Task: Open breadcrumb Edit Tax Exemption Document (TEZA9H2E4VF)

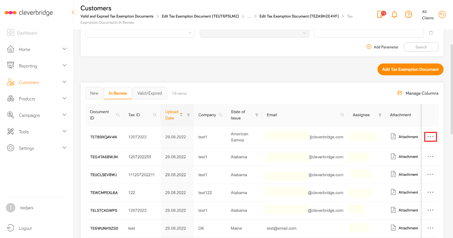Action: [x=299, y=16]
